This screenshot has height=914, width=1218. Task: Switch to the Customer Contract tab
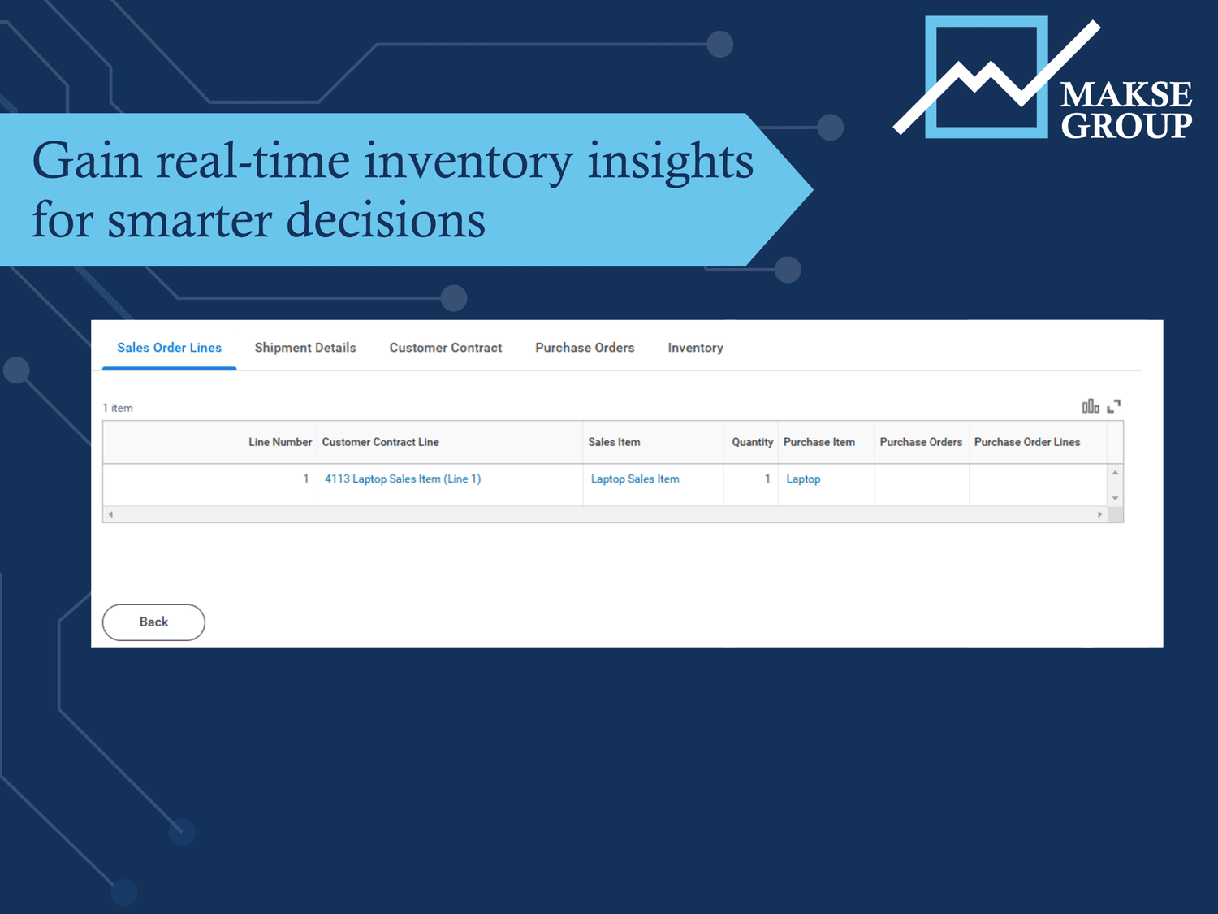[x=445, y=348]
